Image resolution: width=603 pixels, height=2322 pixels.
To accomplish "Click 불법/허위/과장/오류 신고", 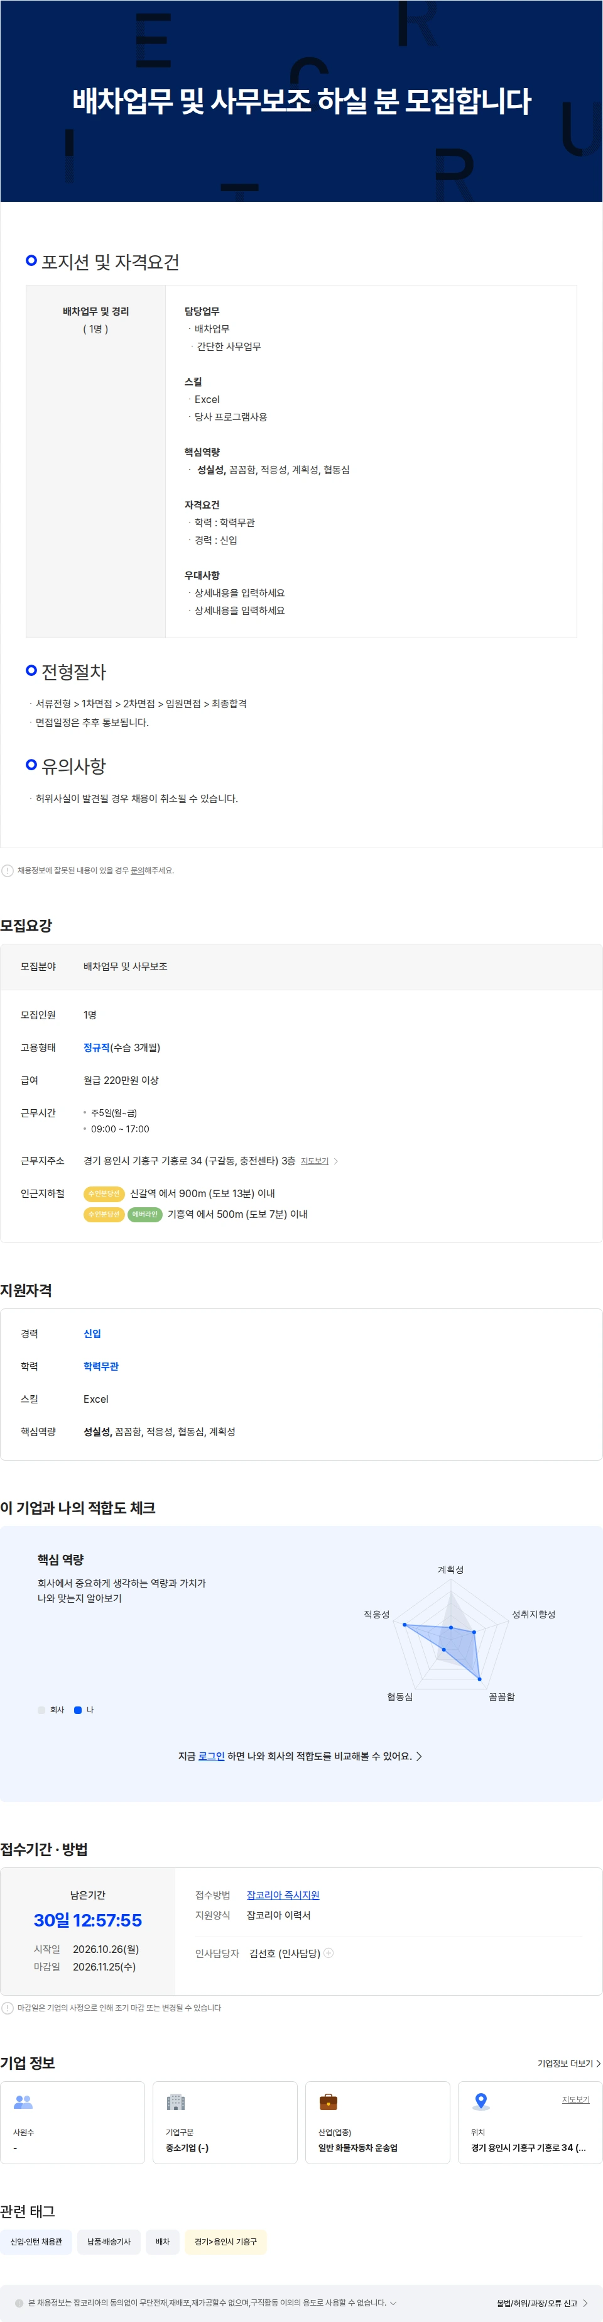I will click(x=542, y=2303).
